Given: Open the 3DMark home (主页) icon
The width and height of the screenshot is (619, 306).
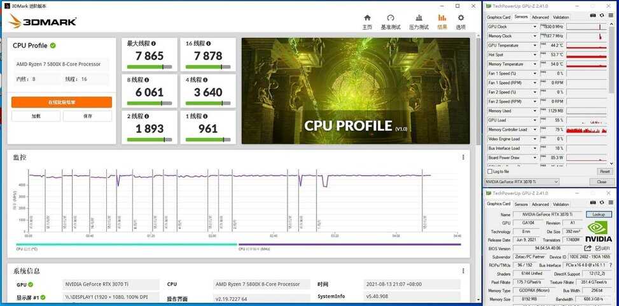Looking at the screenshot, I should coord(367,18).
